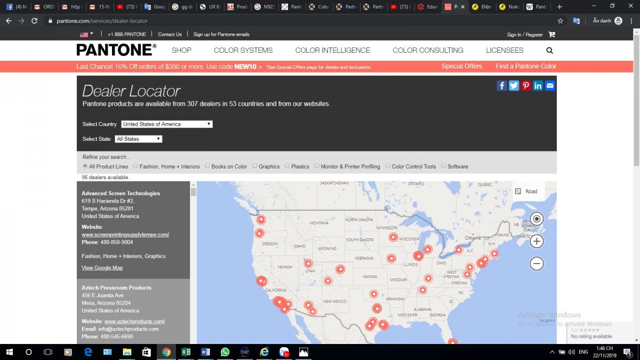The image size is (640, 360).
Task: Expand the Select State dropdown
Action: [x=139, y=139]
